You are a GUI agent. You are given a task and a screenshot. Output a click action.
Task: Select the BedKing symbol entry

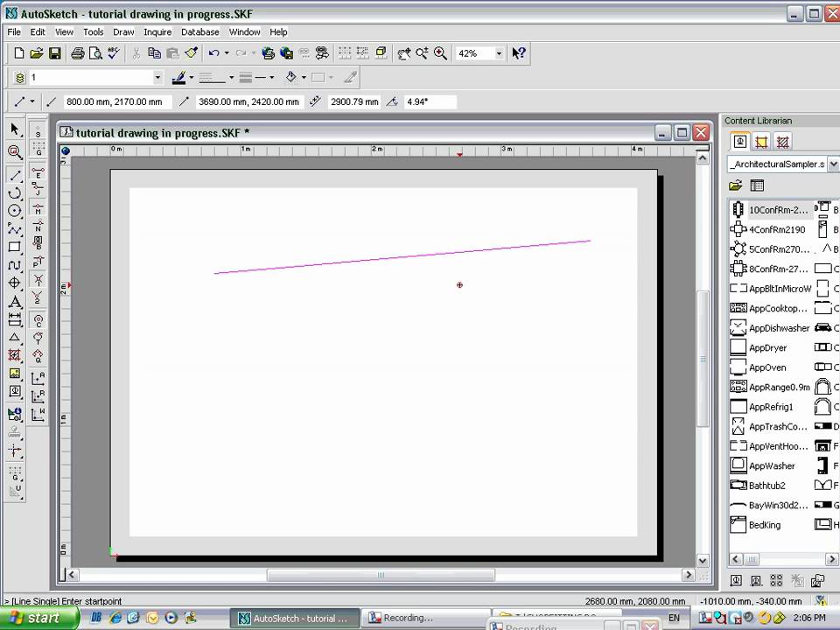click(756, 525)
